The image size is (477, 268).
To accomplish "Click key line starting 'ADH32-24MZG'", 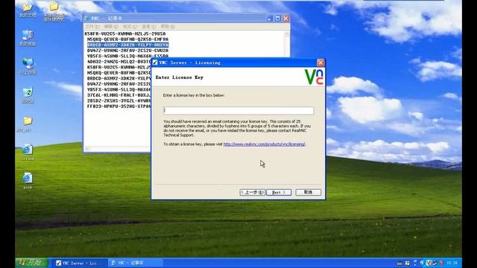I will point(119,62).
